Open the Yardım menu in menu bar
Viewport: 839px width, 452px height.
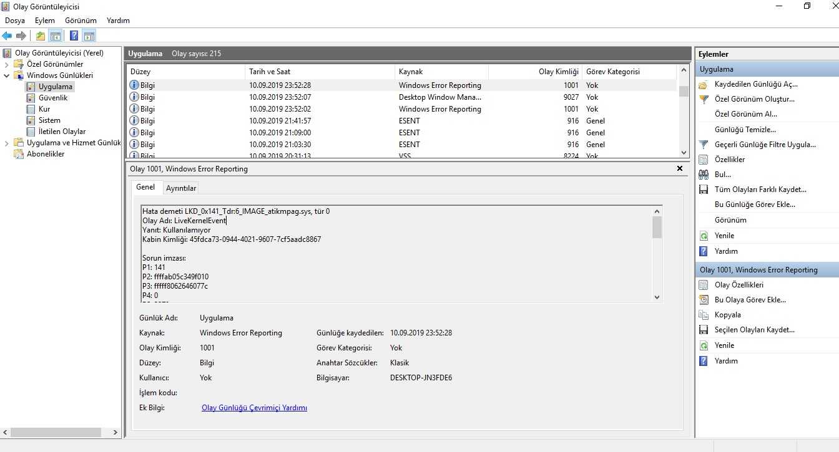pyautogui.click(x=118, y=21)
